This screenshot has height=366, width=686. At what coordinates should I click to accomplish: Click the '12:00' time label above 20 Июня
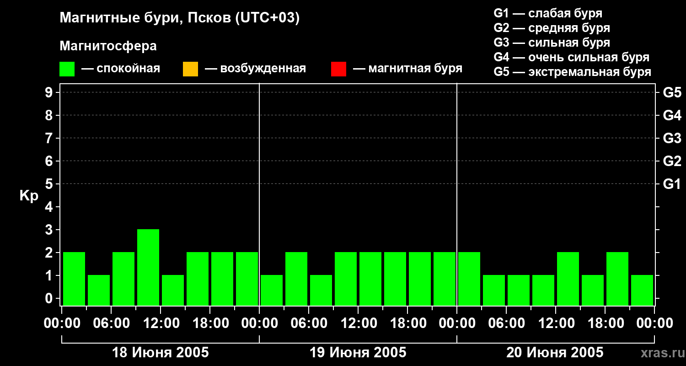[556, 323]
